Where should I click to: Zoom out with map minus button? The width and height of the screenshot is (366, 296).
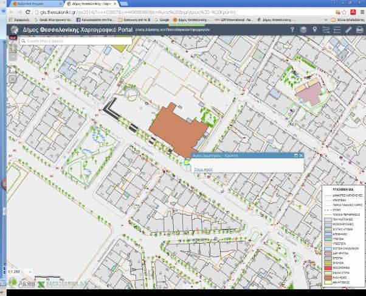point(13,57)
